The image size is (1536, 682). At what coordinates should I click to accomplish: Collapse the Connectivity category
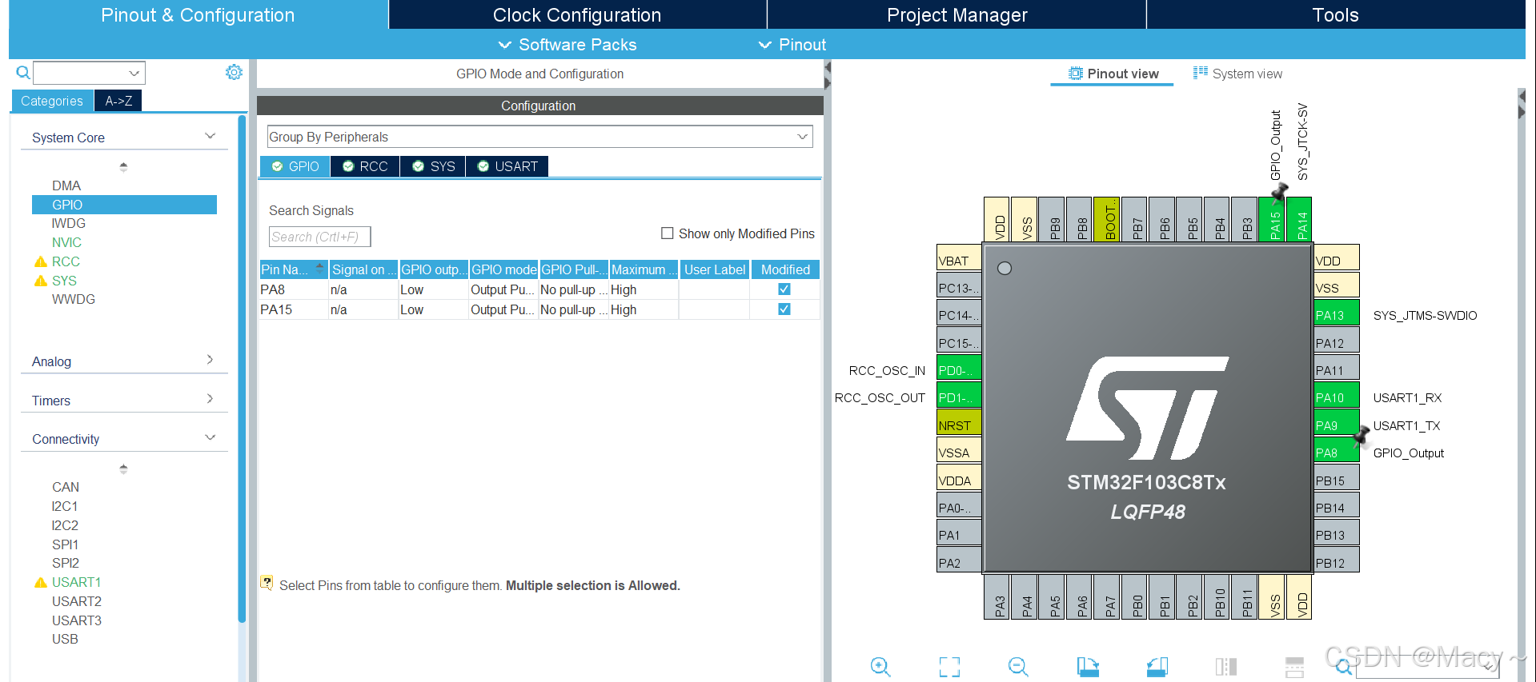pyautogui.click(x=211, y=437)
